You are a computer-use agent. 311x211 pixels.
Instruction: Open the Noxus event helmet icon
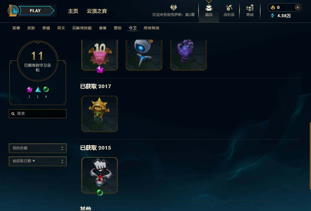tap(174, 7)
